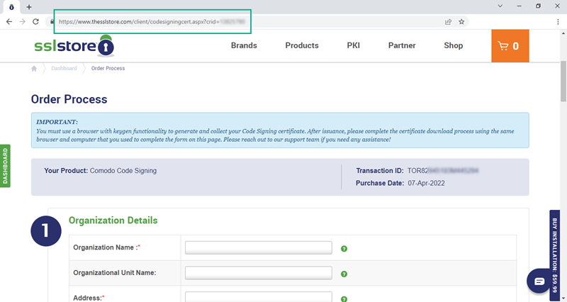The image size is (567, 302).
Task: Reload the page with the refresh icon
Action: [x=35, y=22]
